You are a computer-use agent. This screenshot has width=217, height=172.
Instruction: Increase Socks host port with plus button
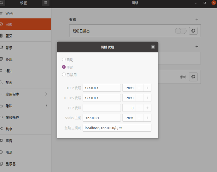coord(147,118)
